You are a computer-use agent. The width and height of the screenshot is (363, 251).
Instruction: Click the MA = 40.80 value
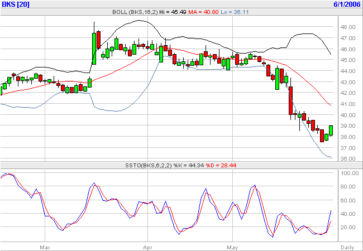(203, 12)
